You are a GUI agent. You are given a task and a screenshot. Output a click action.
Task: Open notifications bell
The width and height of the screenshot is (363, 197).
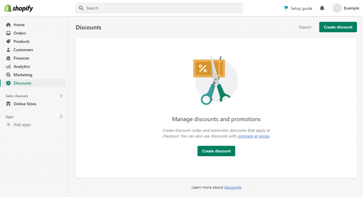pyautogui.click(x=322, y=8)
